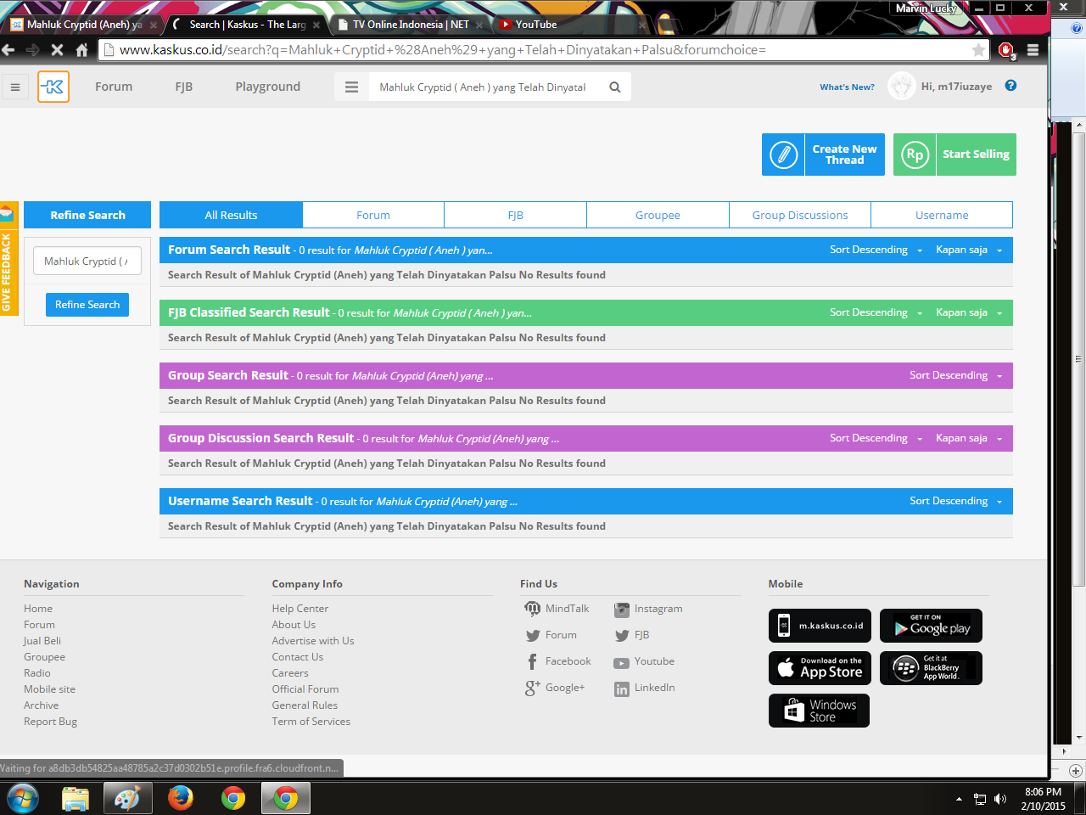Click the Google play badge
The height and width of the screenshot is (815, 1086).
tap(931, 626)
